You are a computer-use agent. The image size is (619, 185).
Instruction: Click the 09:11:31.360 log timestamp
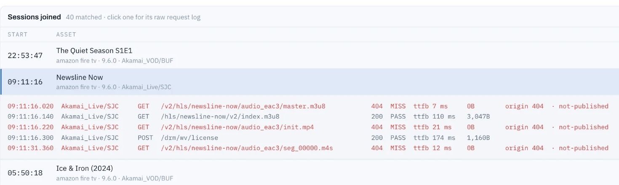31,148
